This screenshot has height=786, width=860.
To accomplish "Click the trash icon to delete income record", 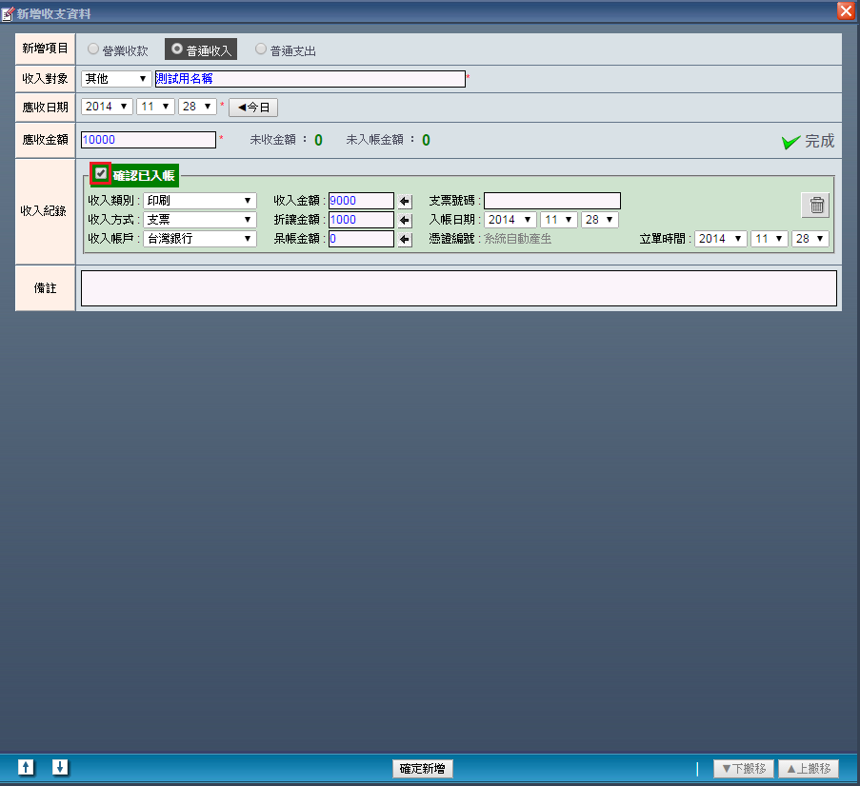I will tap(815, 205).
